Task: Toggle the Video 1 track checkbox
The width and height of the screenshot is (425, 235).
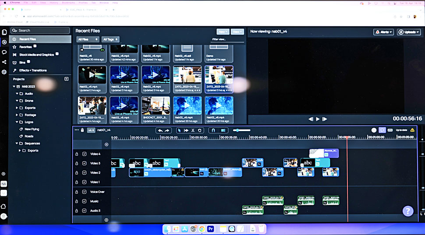Action: tap(84, 182)
